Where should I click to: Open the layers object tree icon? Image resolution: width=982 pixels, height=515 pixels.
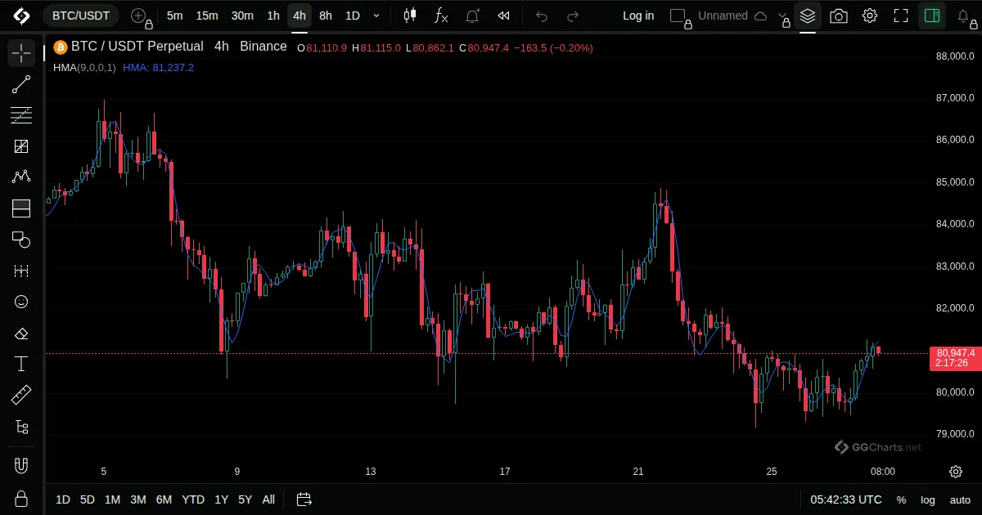(808, 16)
